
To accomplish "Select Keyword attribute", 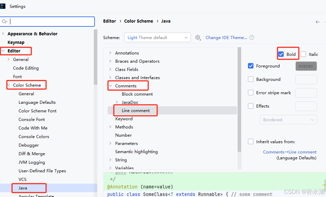I will coord(124,119).
